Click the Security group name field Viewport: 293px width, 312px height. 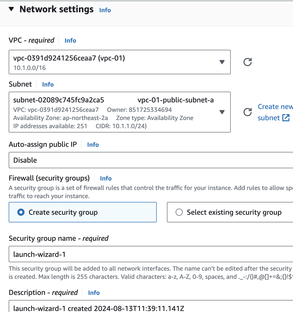(151, 254)
